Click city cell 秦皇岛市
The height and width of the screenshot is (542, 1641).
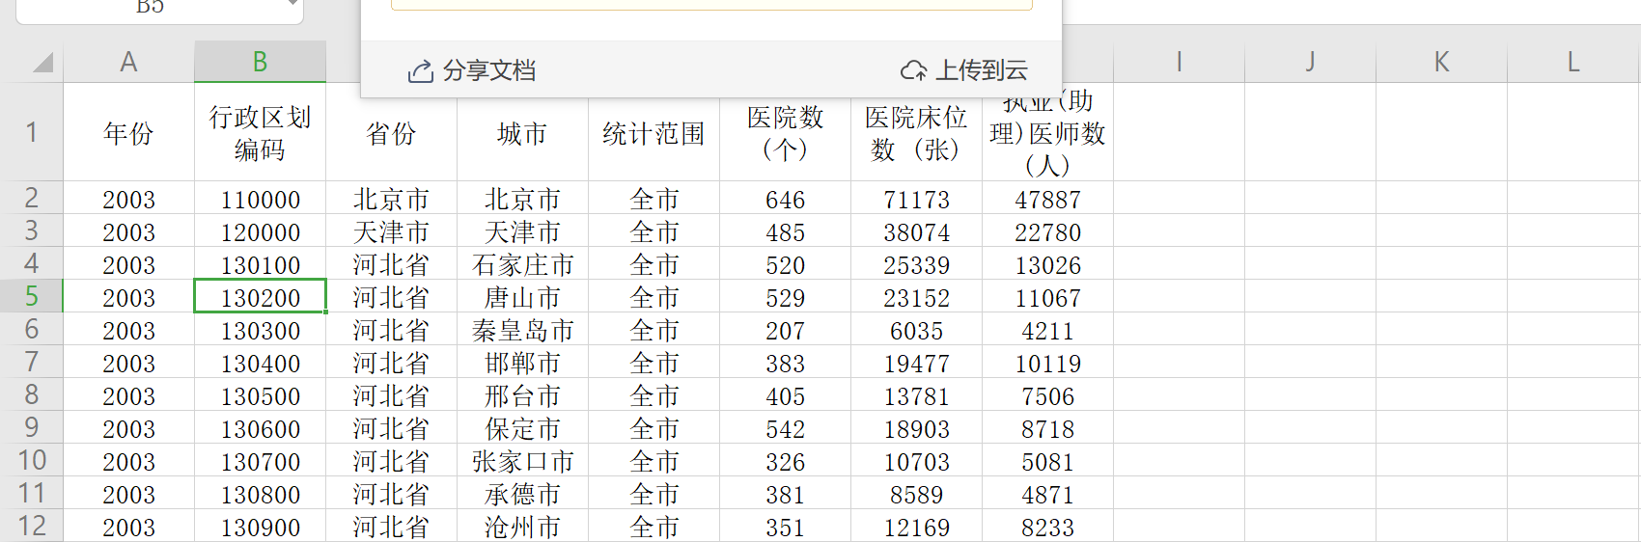click(522, 330)
